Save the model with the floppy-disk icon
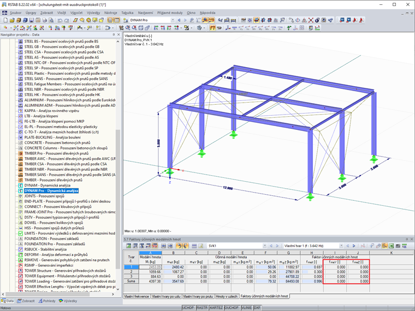 point(32,20)
